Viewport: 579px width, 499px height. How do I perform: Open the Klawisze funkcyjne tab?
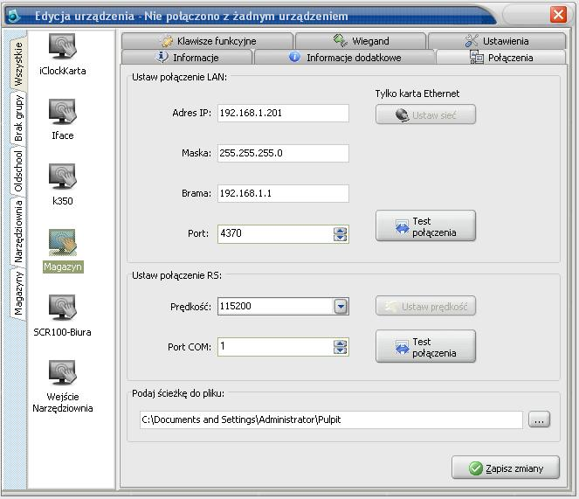point(208,41)
